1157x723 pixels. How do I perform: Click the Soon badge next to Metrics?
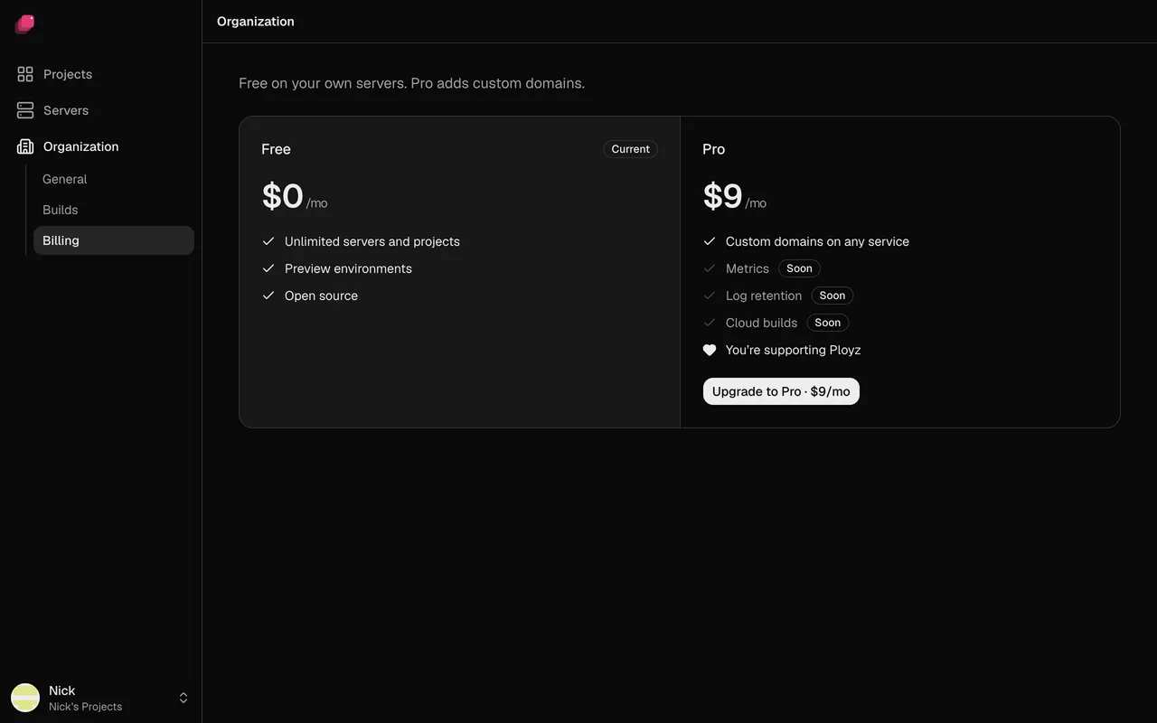799,268
